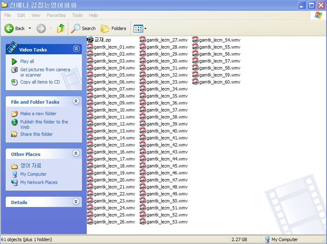Open the View menu
327x244 pixels.
36,15
